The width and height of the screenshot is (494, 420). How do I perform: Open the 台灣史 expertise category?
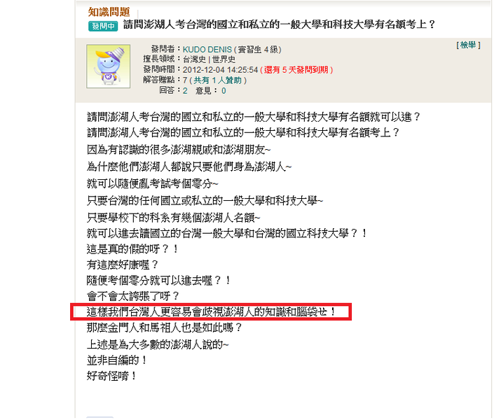tap(194, 59)
